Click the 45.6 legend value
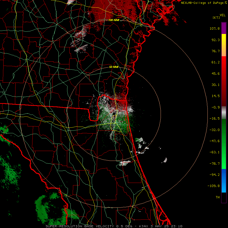Viewport: 228px width, 228px height. (216, 73)
